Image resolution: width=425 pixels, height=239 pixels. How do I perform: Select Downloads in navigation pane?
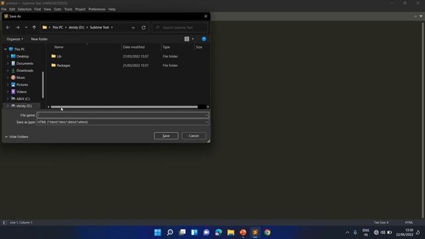coord(25,70)
